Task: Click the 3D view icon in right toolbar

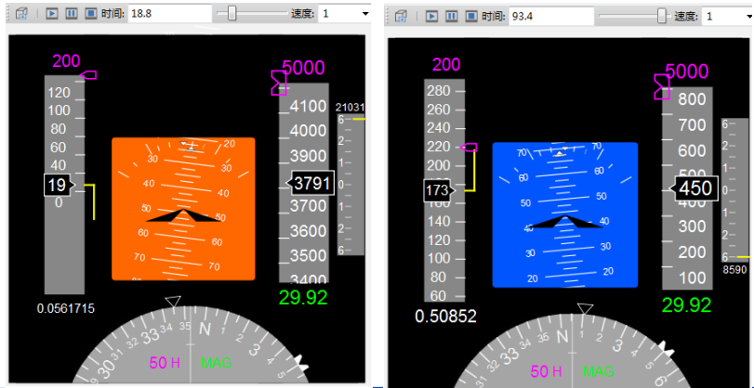Action: [401, 17]
